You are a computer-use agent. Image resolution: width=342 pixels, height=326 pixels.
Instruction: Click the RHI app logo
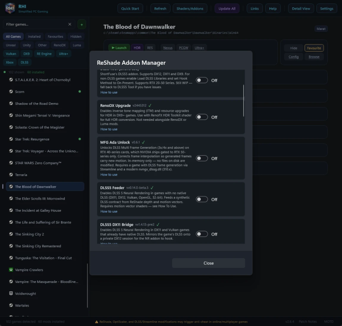10,8
